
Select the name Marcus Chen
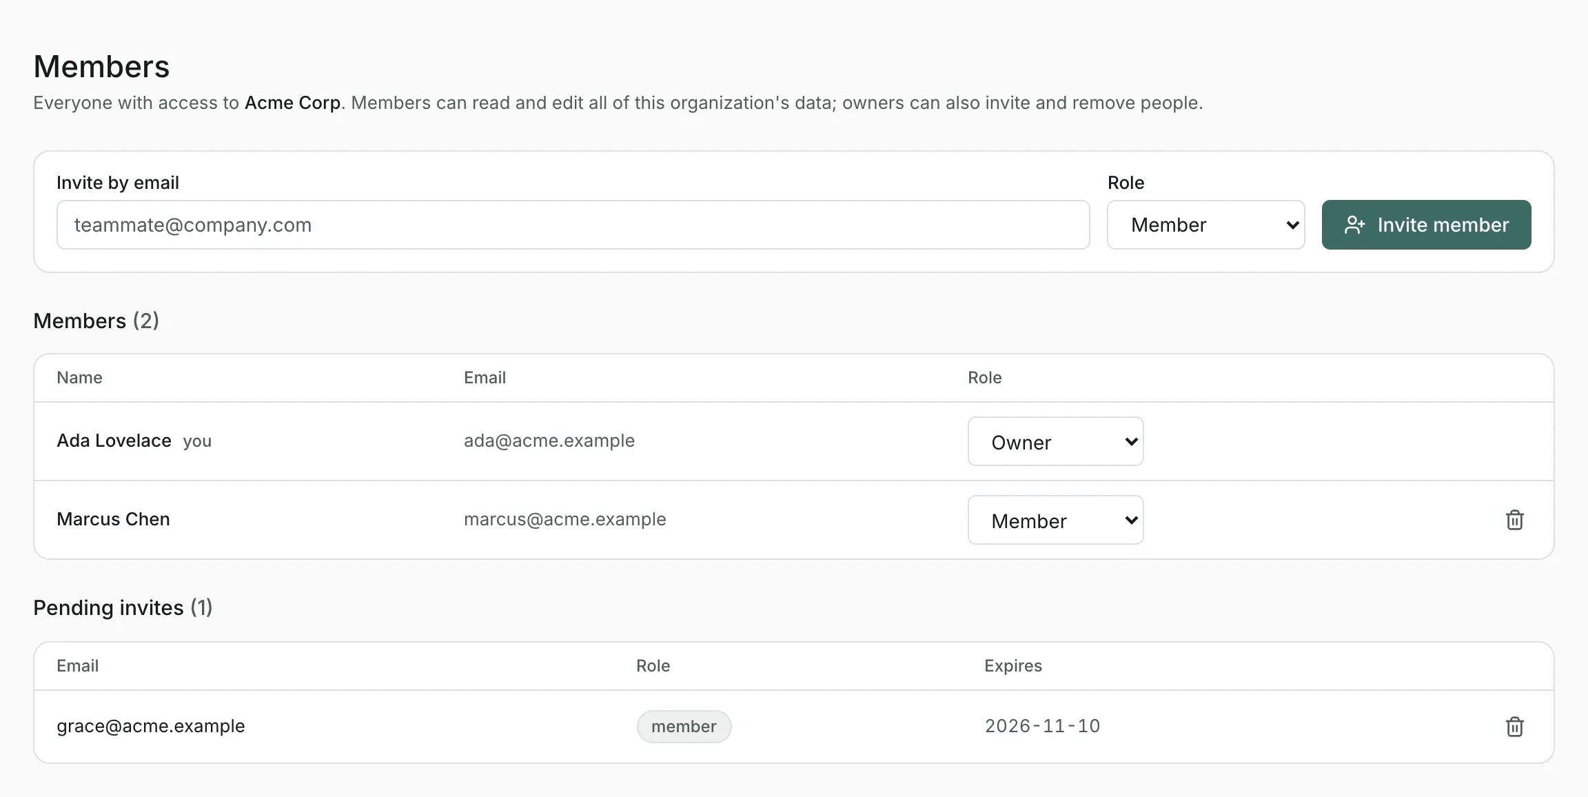(113, 519)
